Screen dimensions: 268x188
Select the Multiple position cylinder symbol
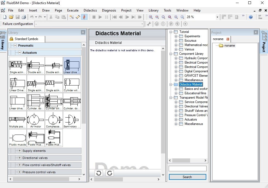18,120
